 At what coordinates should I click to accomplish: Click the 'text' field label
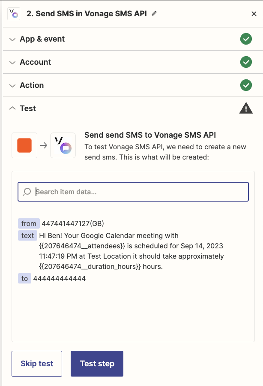(27, 235)
